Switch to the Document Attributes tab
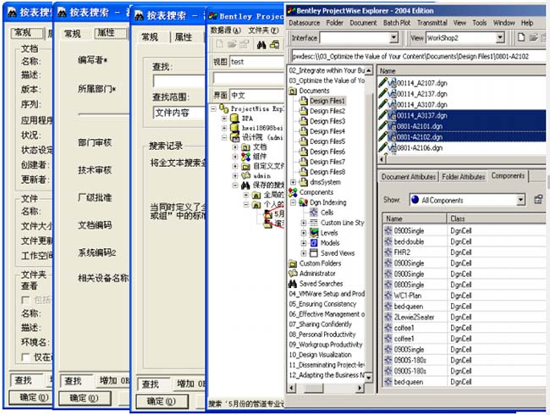 tap(409, 177)
